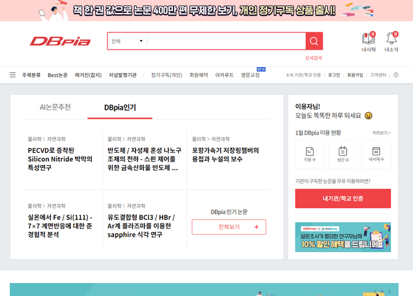Screen dimensions: 413x296
Task: Open 상세검색 advanced search link
Action: coord(313,57)
